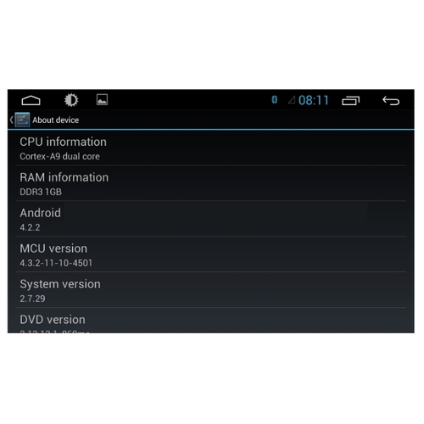
Task: Open the CPU information entry
Action: click(x=211, y=148)
